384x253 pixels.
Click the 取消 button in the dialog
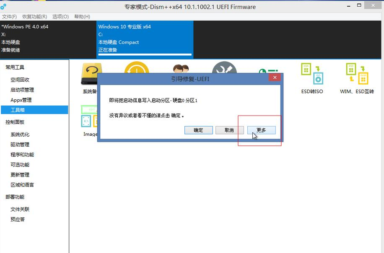pyautogui.click(x=229, y=130)
